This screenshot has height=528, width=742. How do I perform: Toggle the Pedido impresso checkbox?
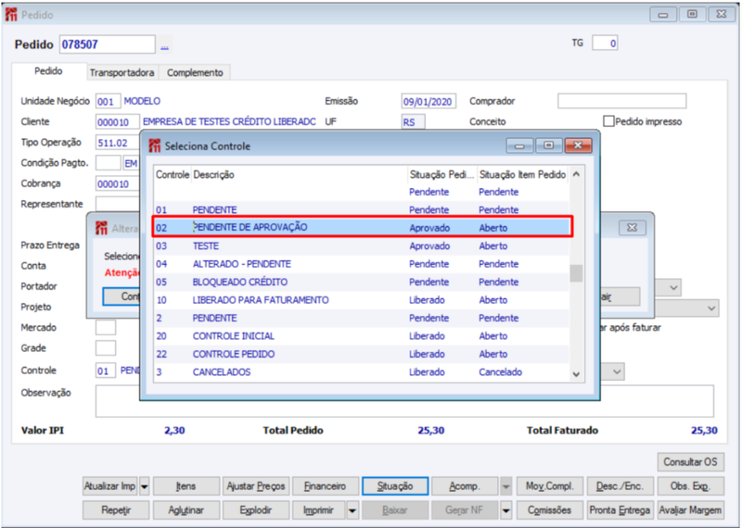point(608,121)
